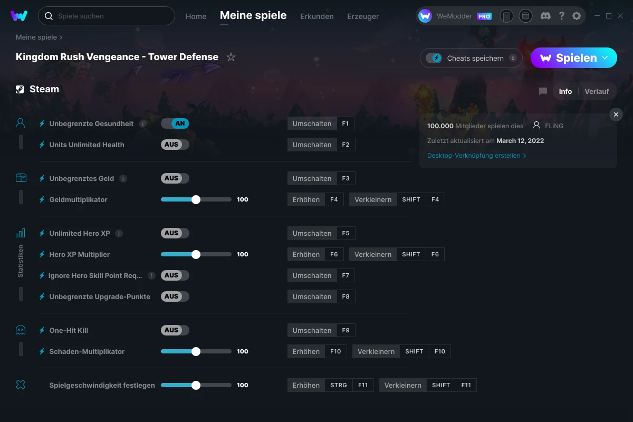This screenshot has height=422, width=633.
Task: Select the player category icon
Action: (x=21, y=123)
